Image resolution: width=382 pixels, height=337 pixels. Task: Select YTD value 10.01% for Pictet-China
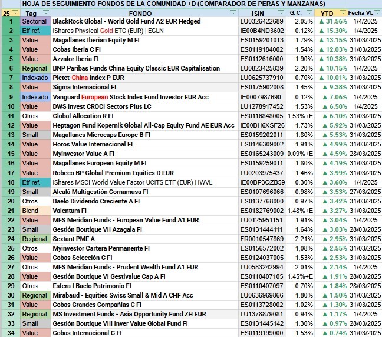pos(331,78)
